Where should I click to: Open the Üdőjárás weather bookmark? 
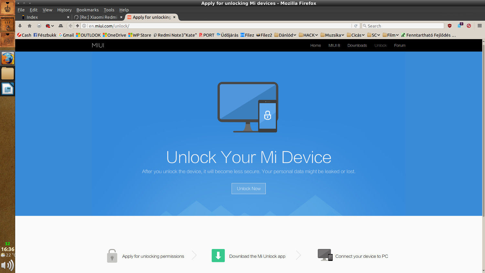(x=227, y=35)
